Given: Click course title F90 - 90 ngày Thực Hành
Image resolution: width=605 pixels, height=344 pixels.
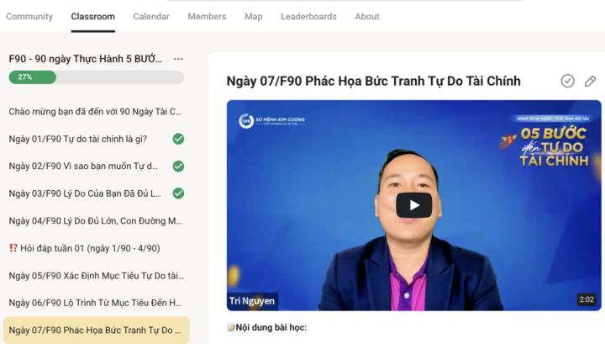Looking at the screenshot, I should 86,59.
